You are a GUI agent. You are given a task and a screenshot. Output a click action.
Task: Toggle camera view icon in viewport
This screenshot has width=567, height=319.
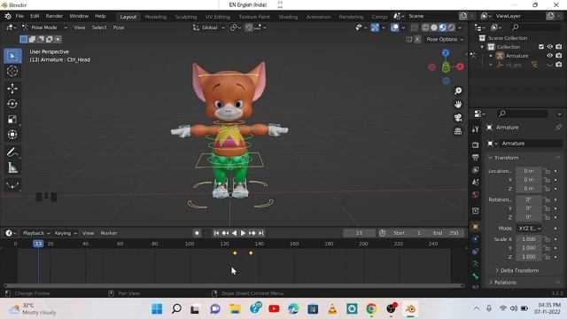click(x=458, y=118)
